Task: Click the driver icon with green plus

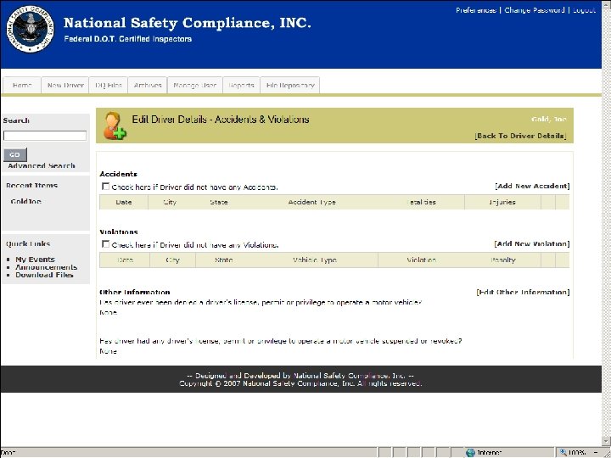Action: pos(114,126)
